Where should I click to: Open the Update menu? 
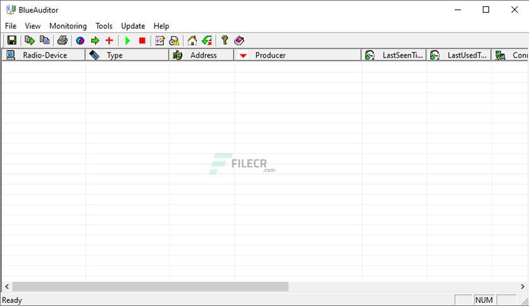click(133, 26)
